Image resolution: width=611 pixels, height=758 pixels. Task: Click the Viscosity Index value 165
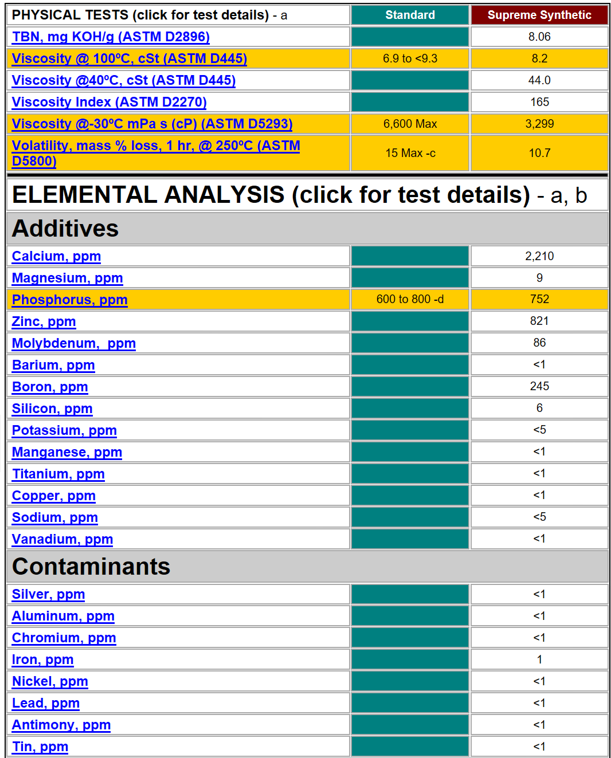(539, 102)
